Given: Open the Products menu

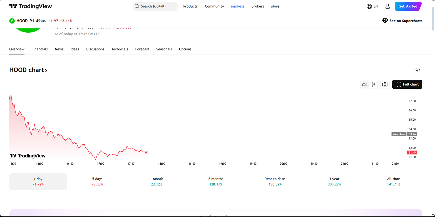Looking at the screenshot, I should pos(190,6).
